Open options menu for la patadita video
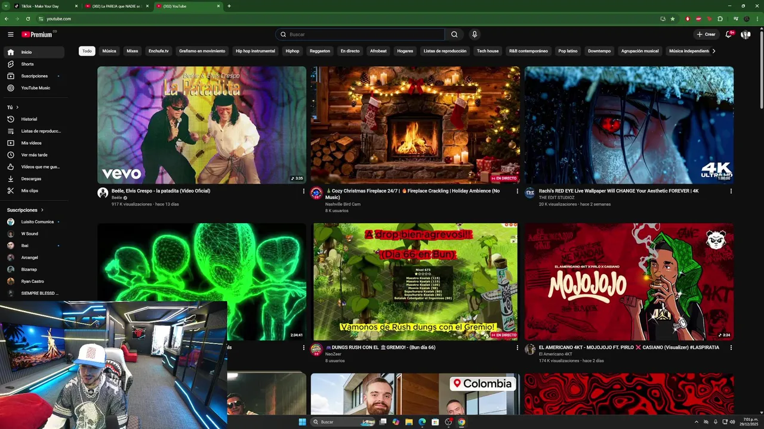The height and width of the screenshot is (429, 764). [303, 191]
